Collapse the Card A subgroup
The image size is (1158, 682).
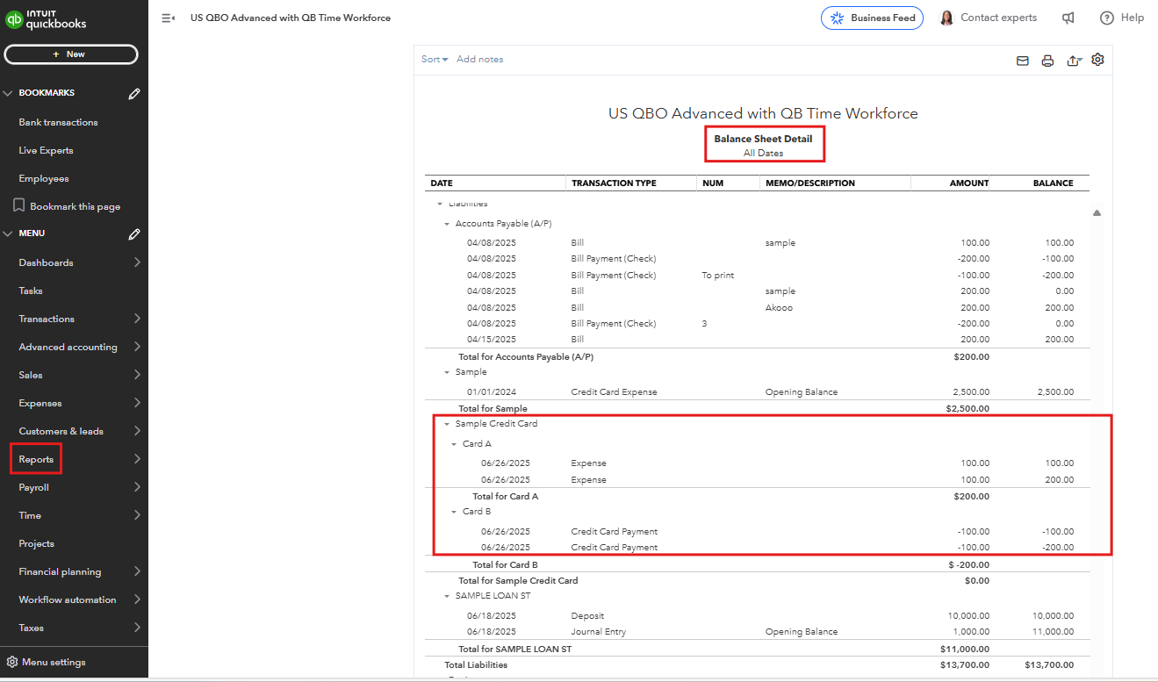[454, 444]
